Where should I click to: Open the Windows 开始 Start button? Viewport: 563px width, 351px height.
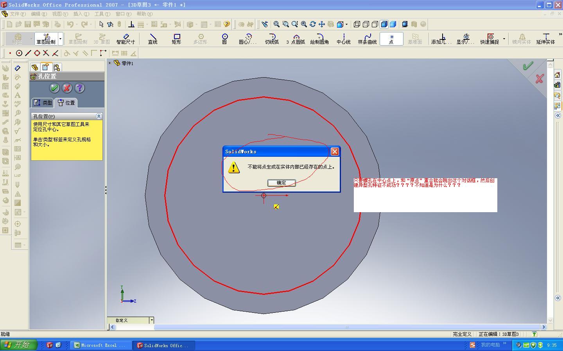tap(19, 345)
